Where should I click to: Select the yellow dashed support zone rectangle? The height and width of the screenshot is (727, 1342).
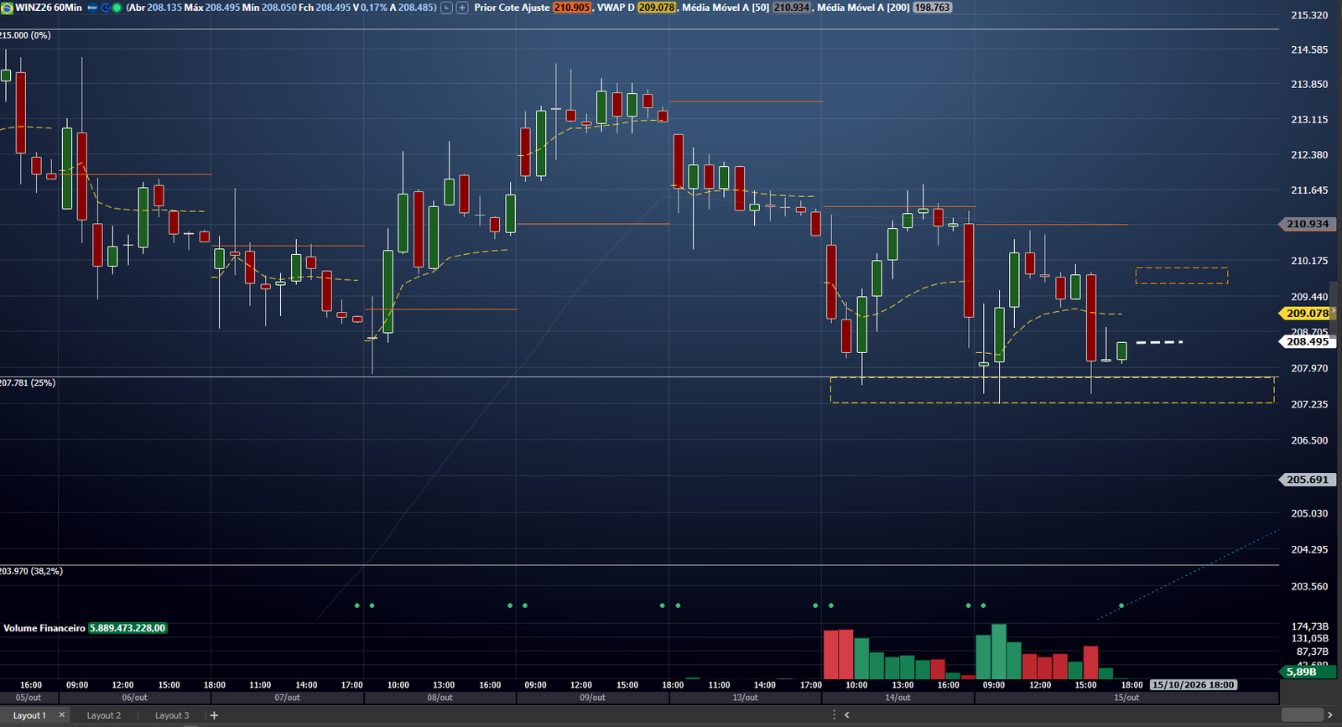(x=1052, y=390)
